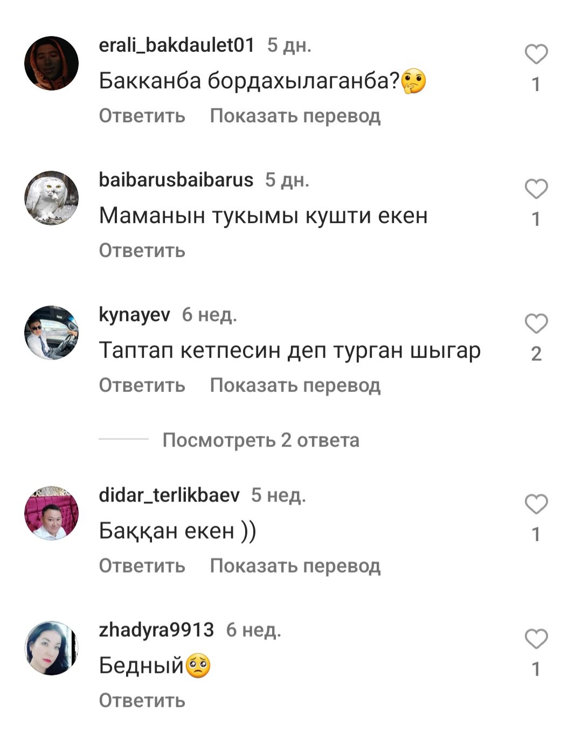
Task: Reply to erali_bakdaulet01 via "Ответить"
Action: click(x=142, y=116)
